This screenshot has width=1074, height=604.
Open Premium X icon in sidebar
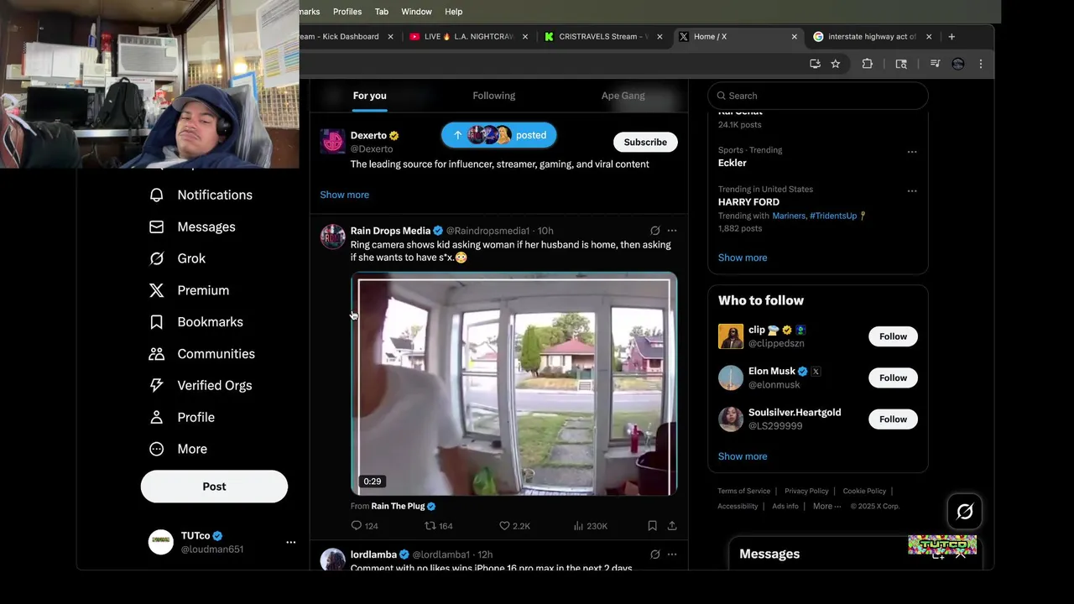tap(156, 290)
